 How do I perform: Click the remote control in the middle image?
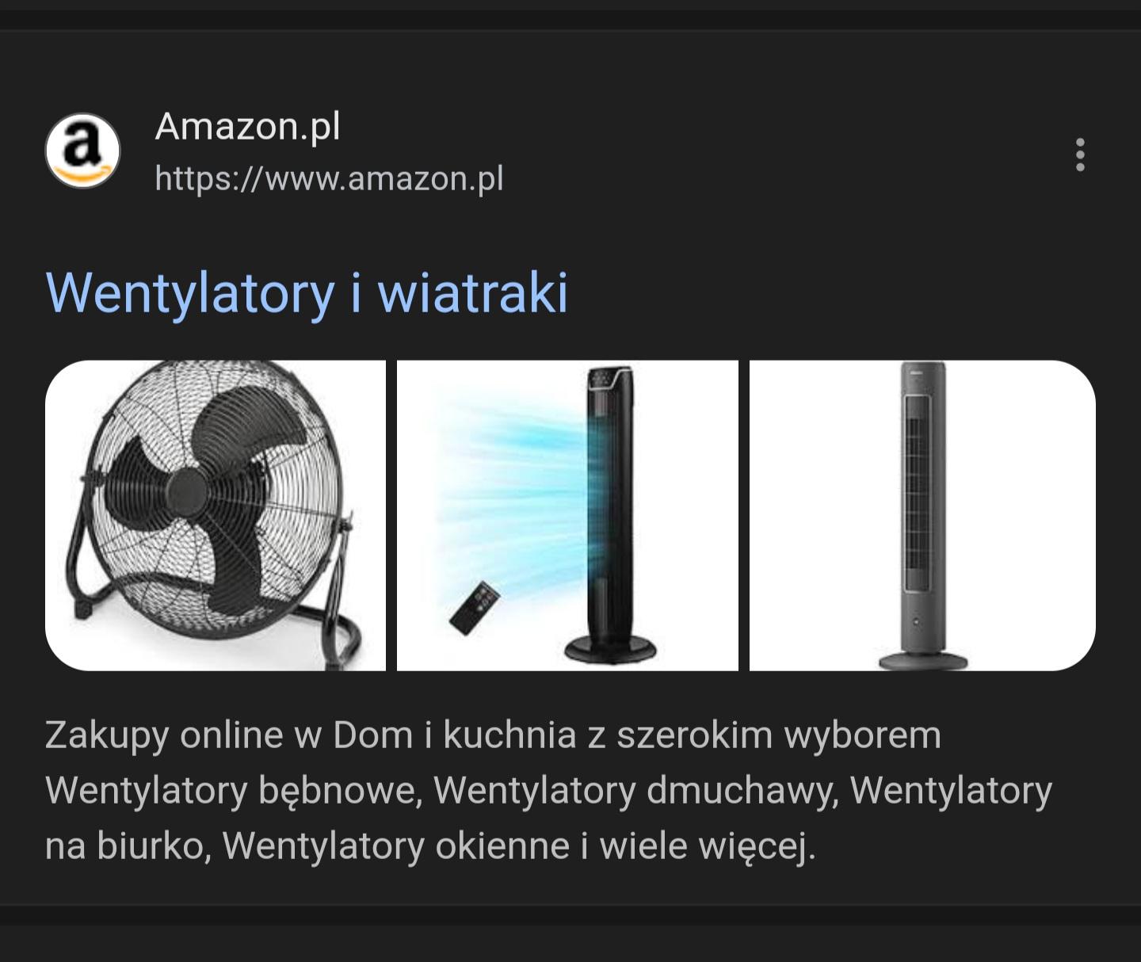[x=475, y=608]
